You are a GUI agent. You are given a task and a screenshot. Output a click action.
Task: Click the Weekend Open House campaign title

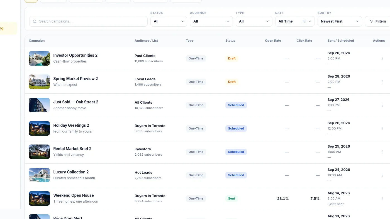pyautogui.click(x=74, y=195)
